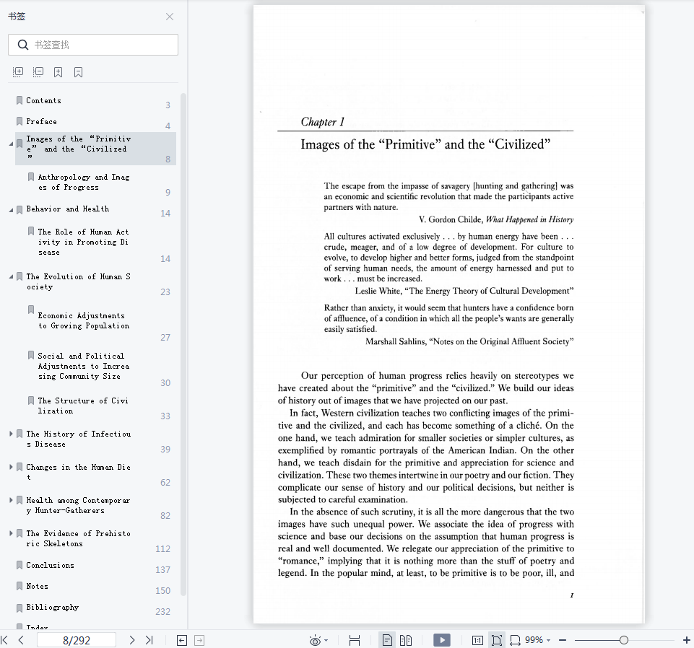Click page number 137 beside Conclusions

[163, 570]
